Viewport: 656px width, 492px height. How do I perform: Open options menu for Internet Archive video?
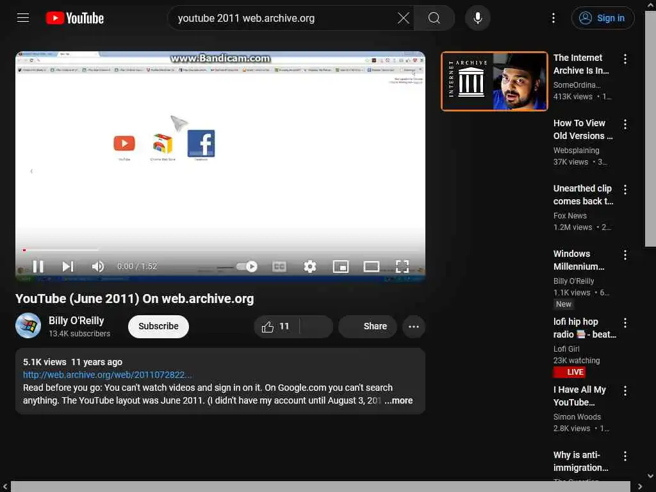pos(625,59)
